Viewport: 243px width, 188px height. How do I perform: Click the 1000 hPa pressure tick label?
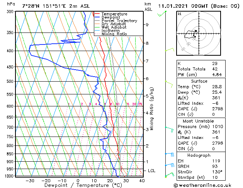9,176
